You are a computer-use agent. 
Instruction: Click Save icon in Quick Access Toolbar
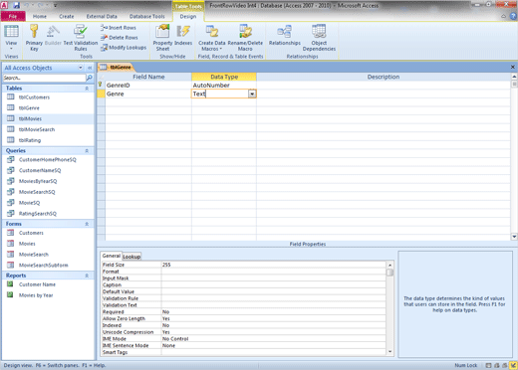pyautogui.click(x=17, y=5)
